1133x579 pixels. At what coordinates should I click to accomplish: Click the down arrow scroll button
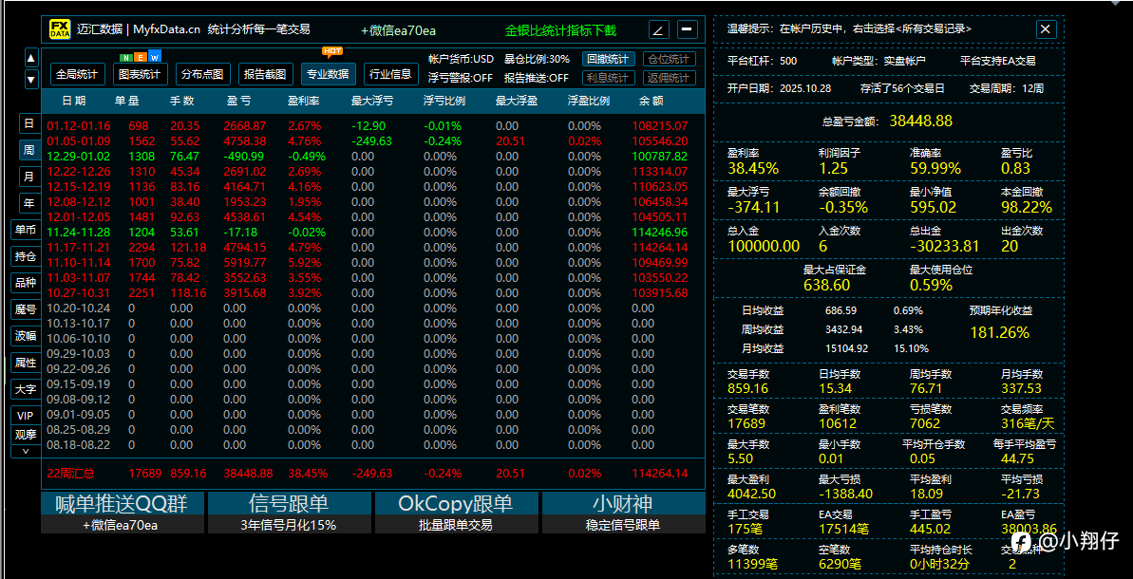31,79
